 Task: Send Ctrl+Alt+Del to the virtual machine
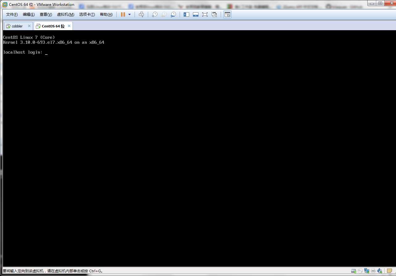pyautogui.click(x=141, y=14)
